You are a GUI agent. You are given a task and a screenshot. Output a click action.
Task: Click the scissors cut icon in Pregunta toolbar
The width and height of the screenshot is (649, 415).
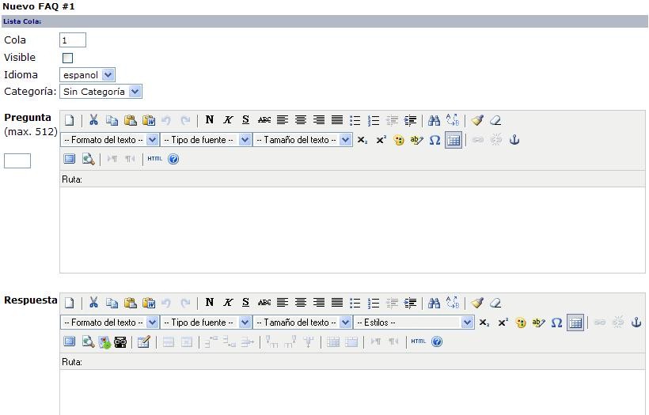(93, 121)
